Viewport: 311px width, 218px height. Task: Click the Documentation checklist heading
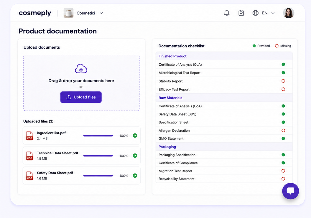click(x=181, y=46)
